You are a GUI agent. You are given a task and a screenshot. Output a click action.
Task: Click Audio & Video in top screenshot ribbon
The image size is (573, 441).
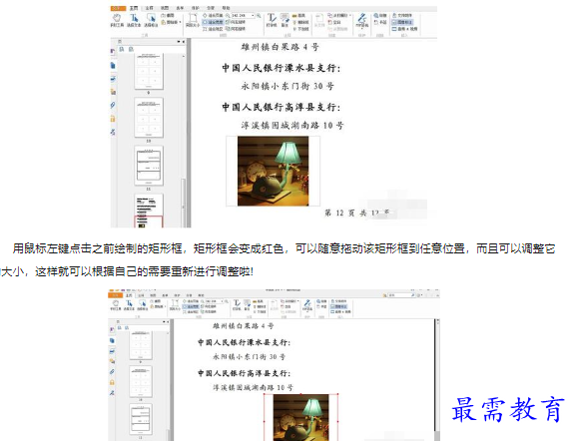[x=404, y=29]
